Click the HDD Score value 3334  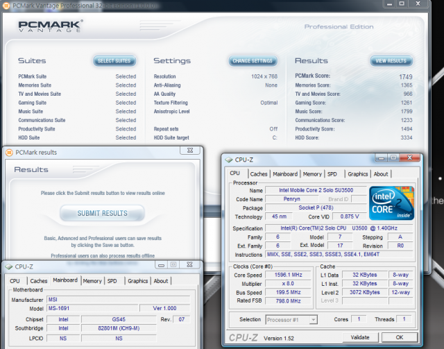[407, 137]
